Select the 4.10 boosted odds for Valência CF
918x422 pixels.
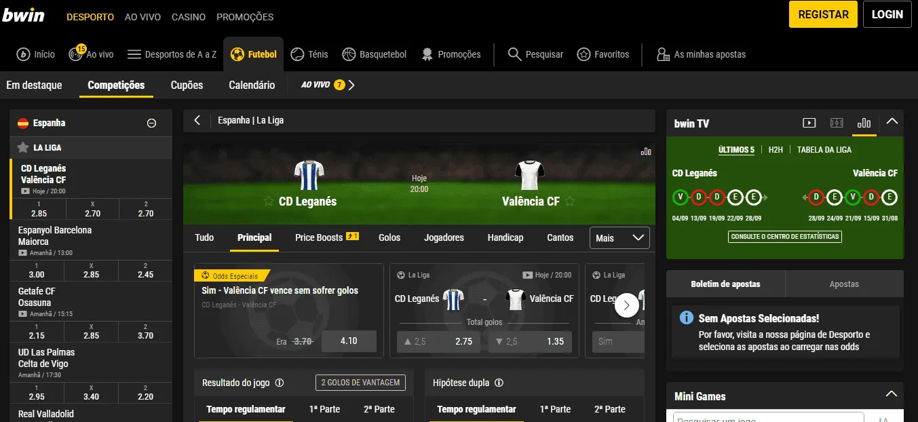click(x=349, y=341)
